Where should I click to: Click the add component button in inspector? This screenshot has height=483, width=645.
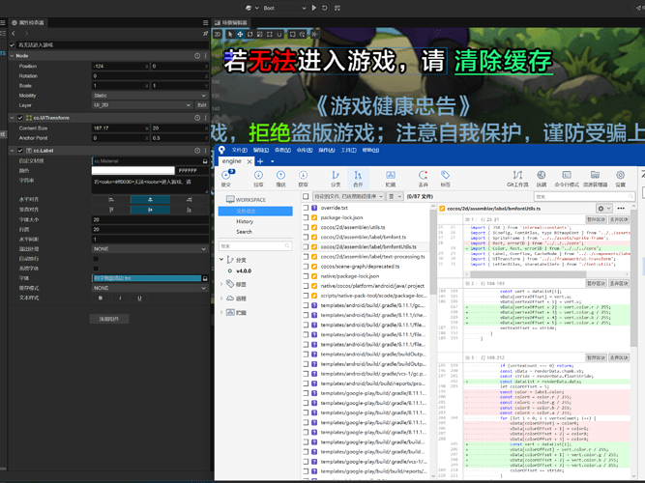(109, 319)
